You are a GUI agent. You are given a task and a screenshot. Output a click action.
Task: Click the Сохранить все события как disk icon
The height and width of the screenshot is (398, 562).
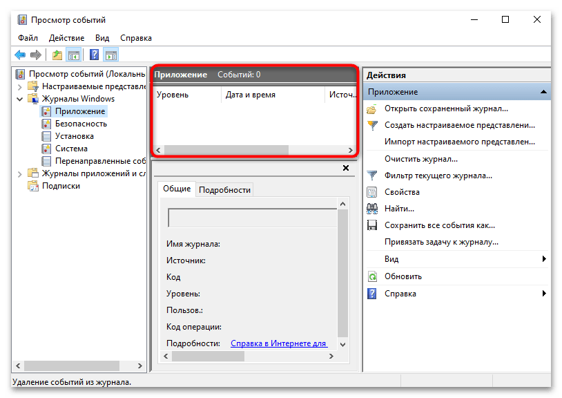[x=373, y=225]
